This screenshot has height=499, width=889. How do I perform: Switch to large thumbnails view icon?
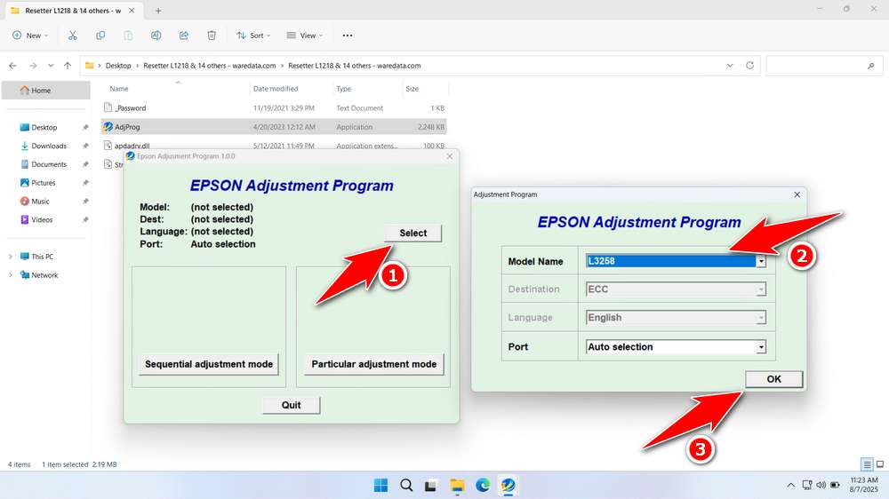tap(880, 464)
